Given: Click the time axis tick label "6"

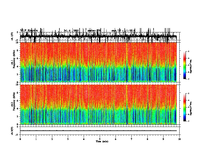Looking at the screenshot, I should (116, 139).
